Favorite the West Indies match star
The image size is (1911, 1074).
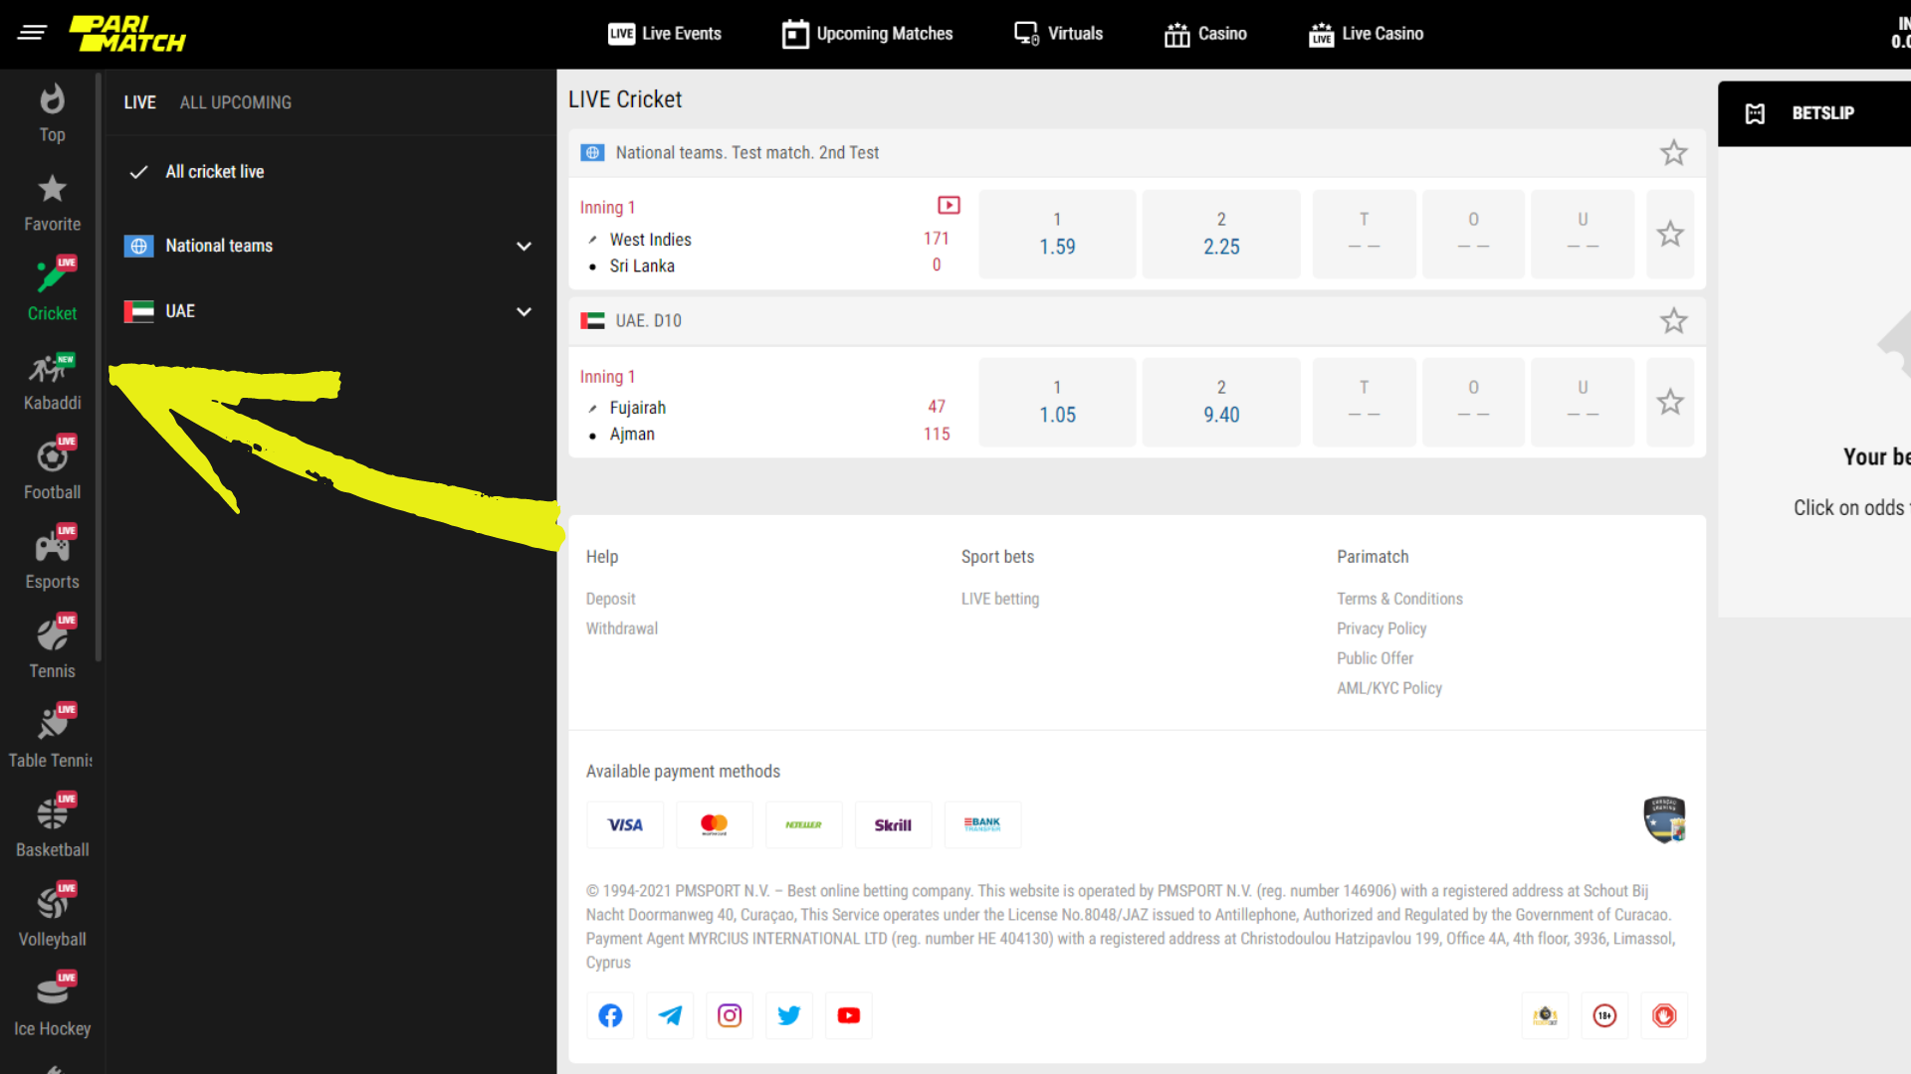point(1670,235)
